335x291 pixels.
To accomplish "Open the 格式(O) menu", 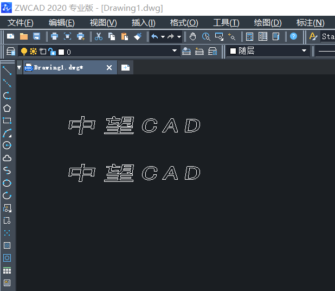I will 184,22.
